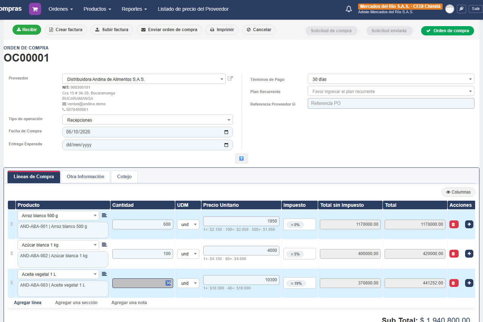Open description icon for Aceite vegetal 1 L
483x322 pixels.
pos(104,274)
